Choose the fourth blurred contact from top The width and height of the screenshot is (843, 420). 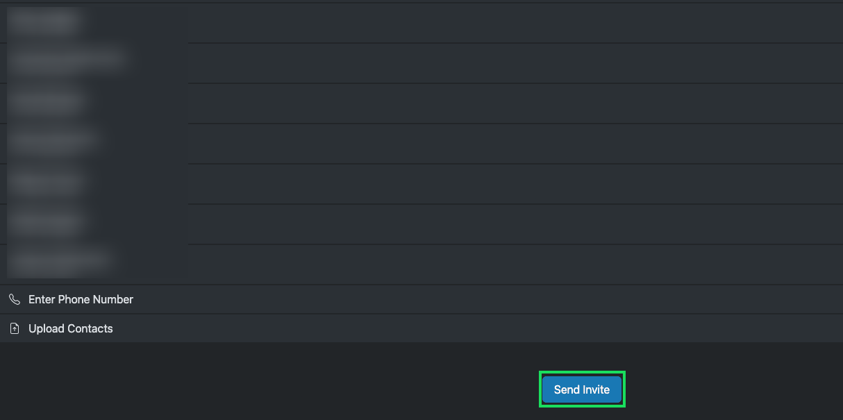(x=52, y=142)
